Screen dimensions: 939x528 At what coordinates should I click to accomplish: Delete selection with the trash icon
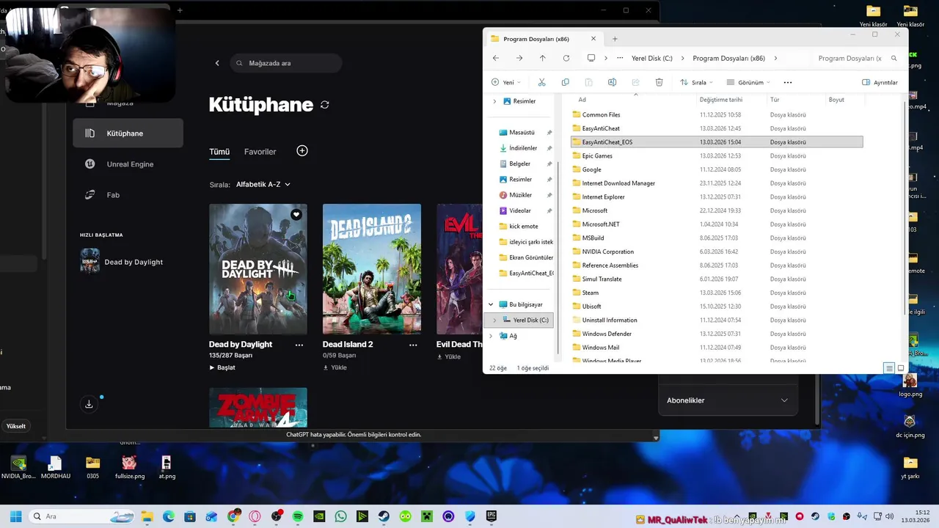point(659,82)
